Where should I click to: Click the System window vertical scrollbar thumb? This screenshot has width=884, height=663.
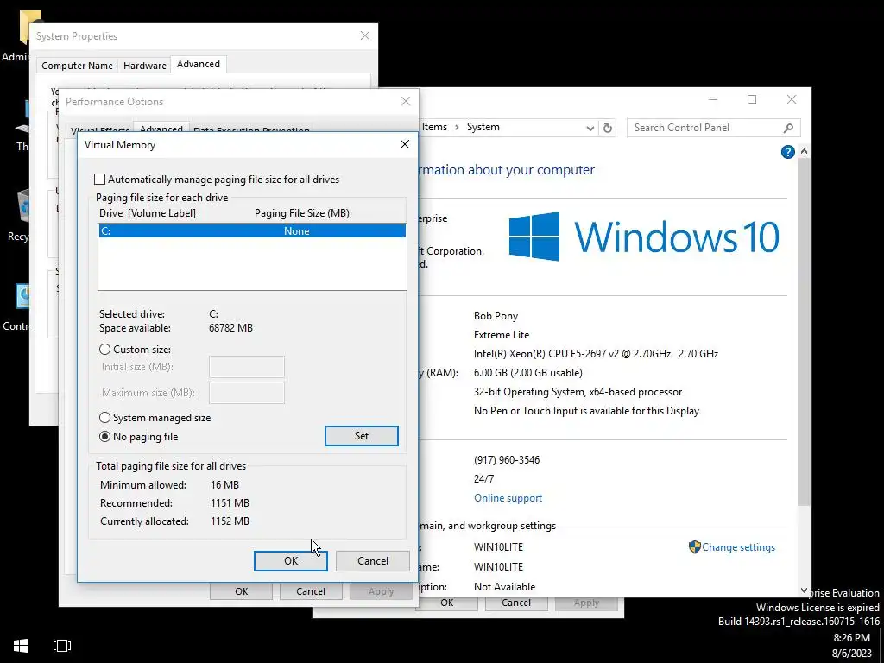804,332
